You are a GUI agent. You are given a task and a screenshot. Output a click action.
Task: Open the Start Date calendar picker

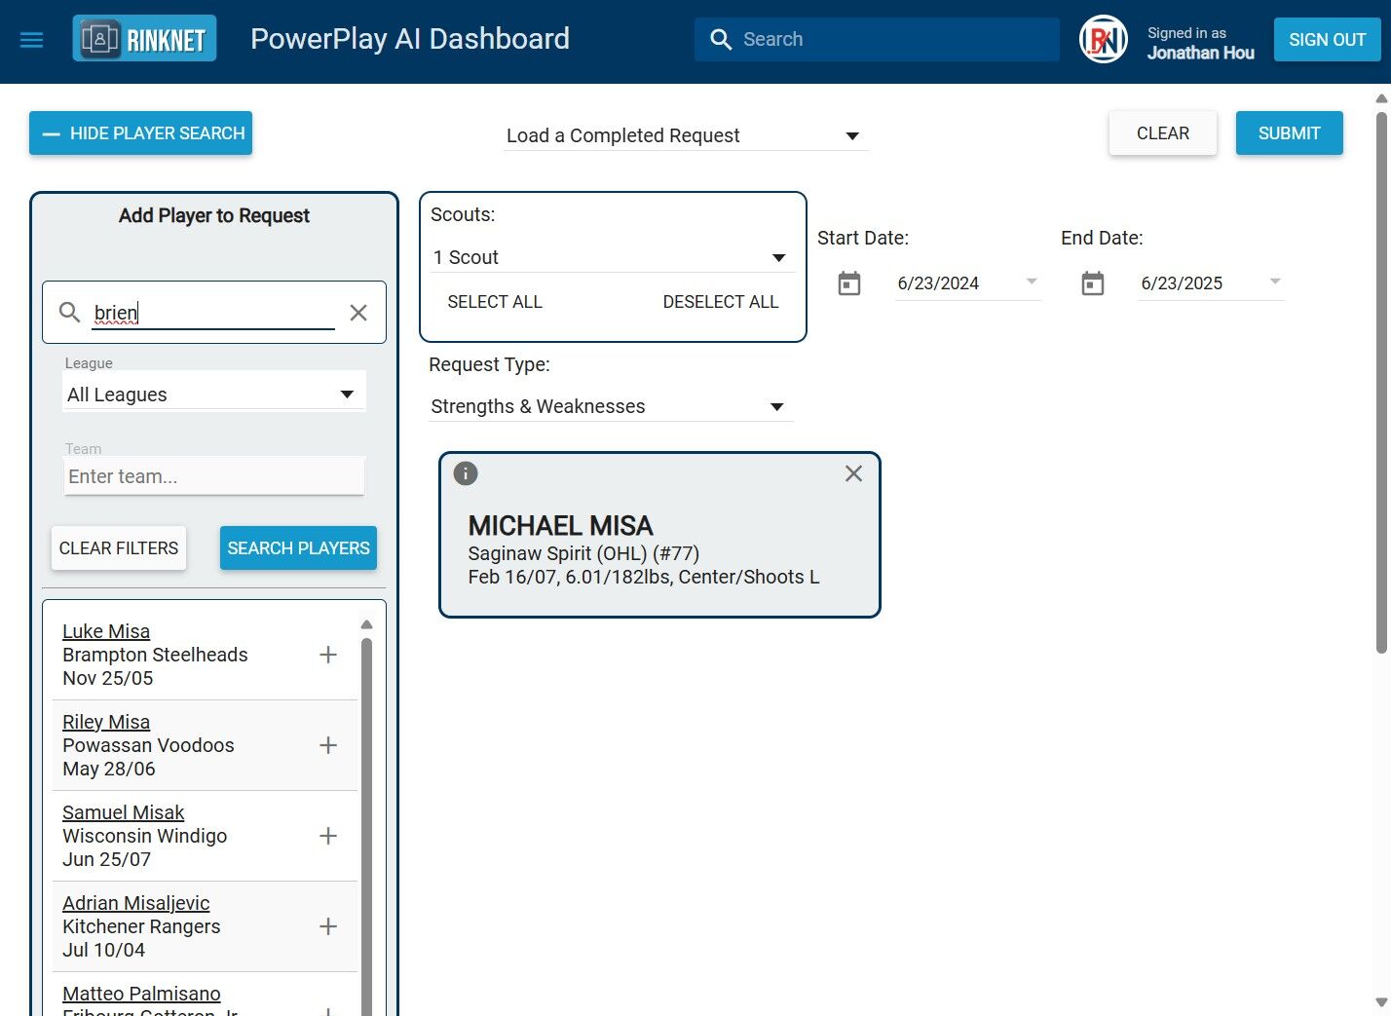(849, 283)
